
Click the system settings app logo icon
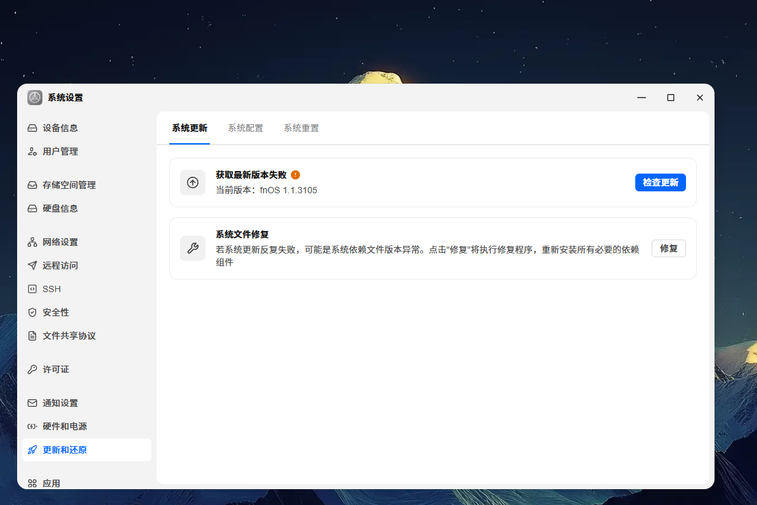35,98
